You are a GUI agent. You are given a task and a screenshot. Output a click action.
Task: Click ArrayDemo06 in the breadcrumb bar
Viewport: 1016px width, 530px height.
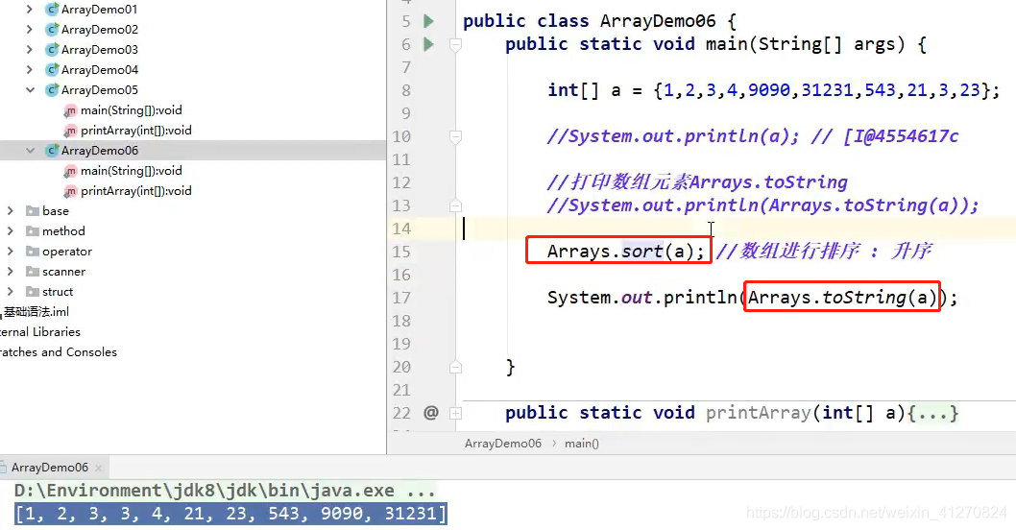point(503,444)
